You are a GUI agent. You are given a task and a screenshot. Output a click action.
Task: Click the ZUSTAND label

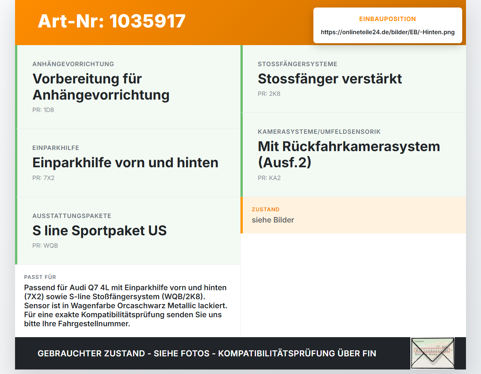click(x=266, y=209)
